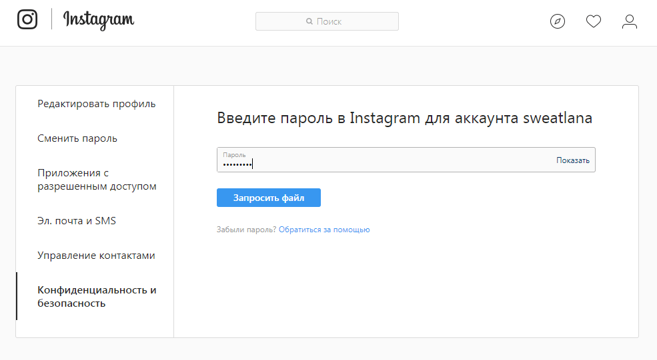Viewport: 657px width, 360px height.
Task: Toggle Показать to reveal the password
Action: (x=573, y=160)
